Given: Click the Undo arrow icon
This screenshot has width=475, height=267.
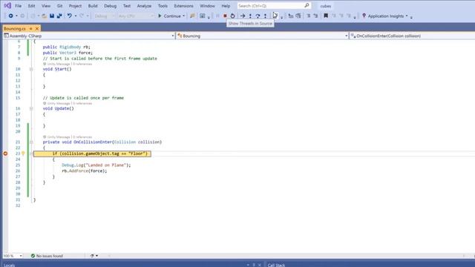Looking at the screenshot, I should (69, 16).
